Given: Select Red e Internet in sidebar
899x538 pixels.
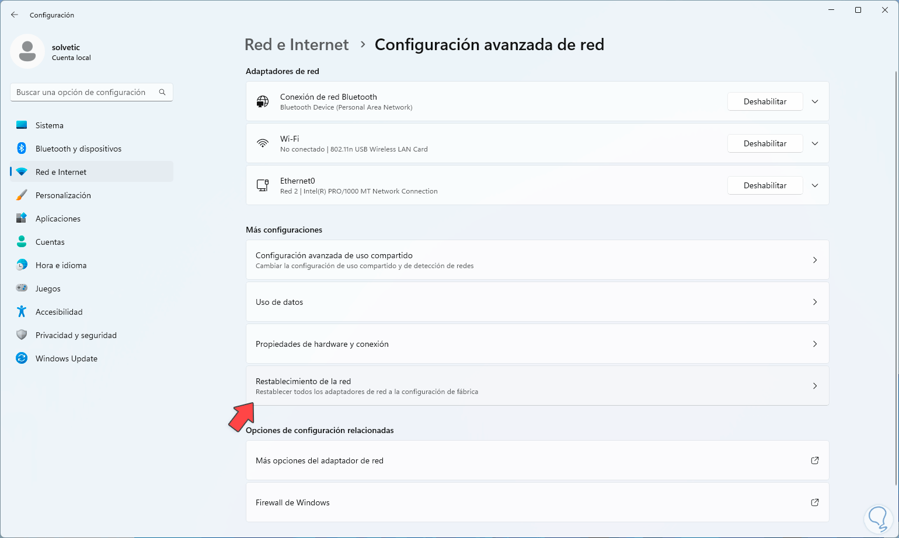Looking at the screenshot, I should click(x=92, y=172).
